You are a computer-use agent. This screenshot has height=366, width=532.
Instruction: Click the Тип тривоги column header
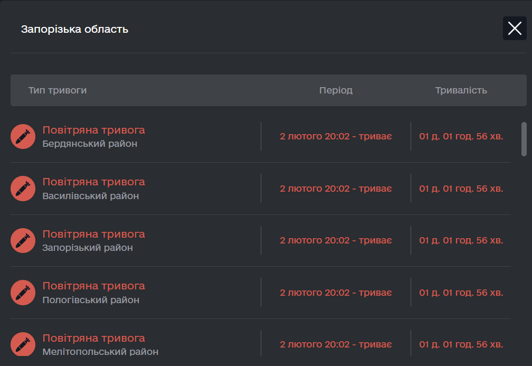tap(58, 90)
